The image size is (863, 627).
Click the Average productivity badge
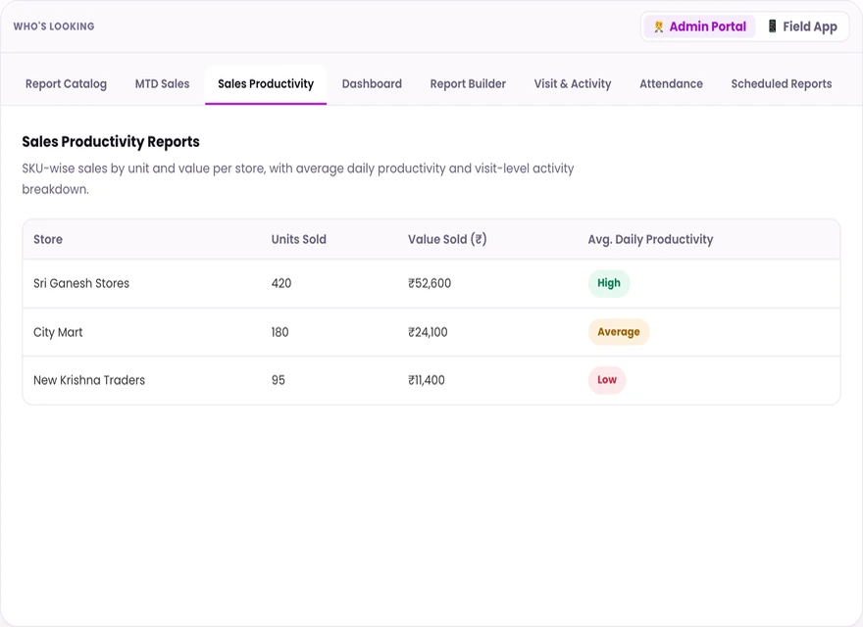click(x=619, y=332)
